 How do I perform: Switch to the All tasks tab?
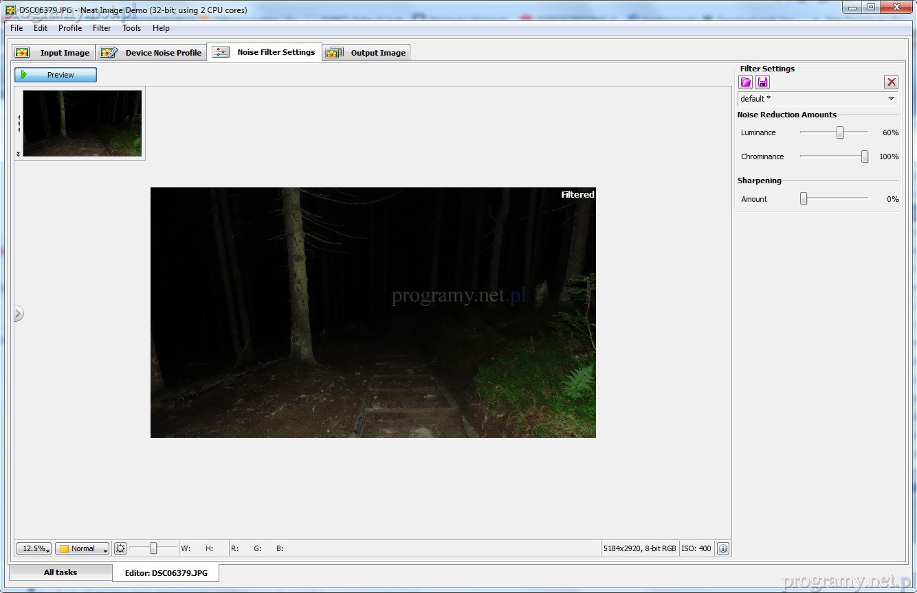click(x=60, y=572)
